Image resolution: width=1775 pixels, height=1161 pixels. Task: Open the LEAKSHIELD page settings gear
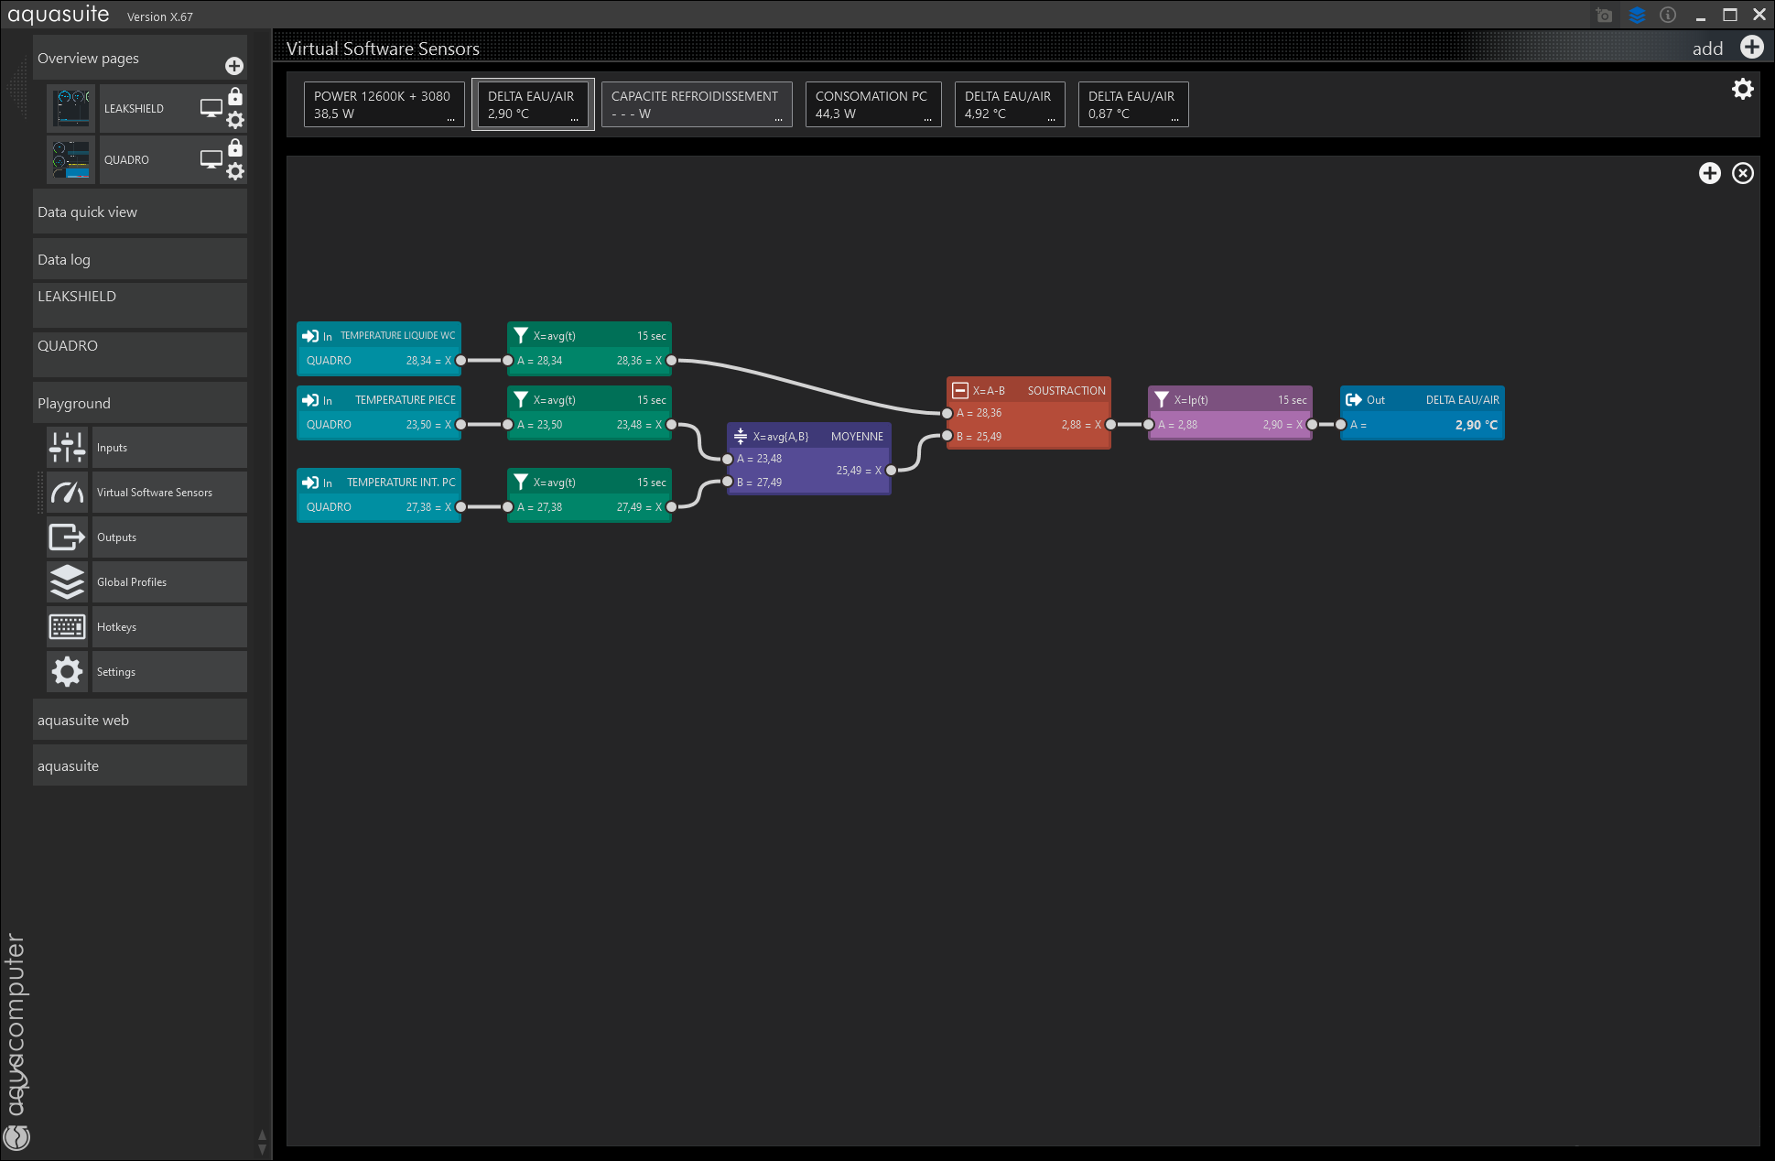click(x=235, y=120)
